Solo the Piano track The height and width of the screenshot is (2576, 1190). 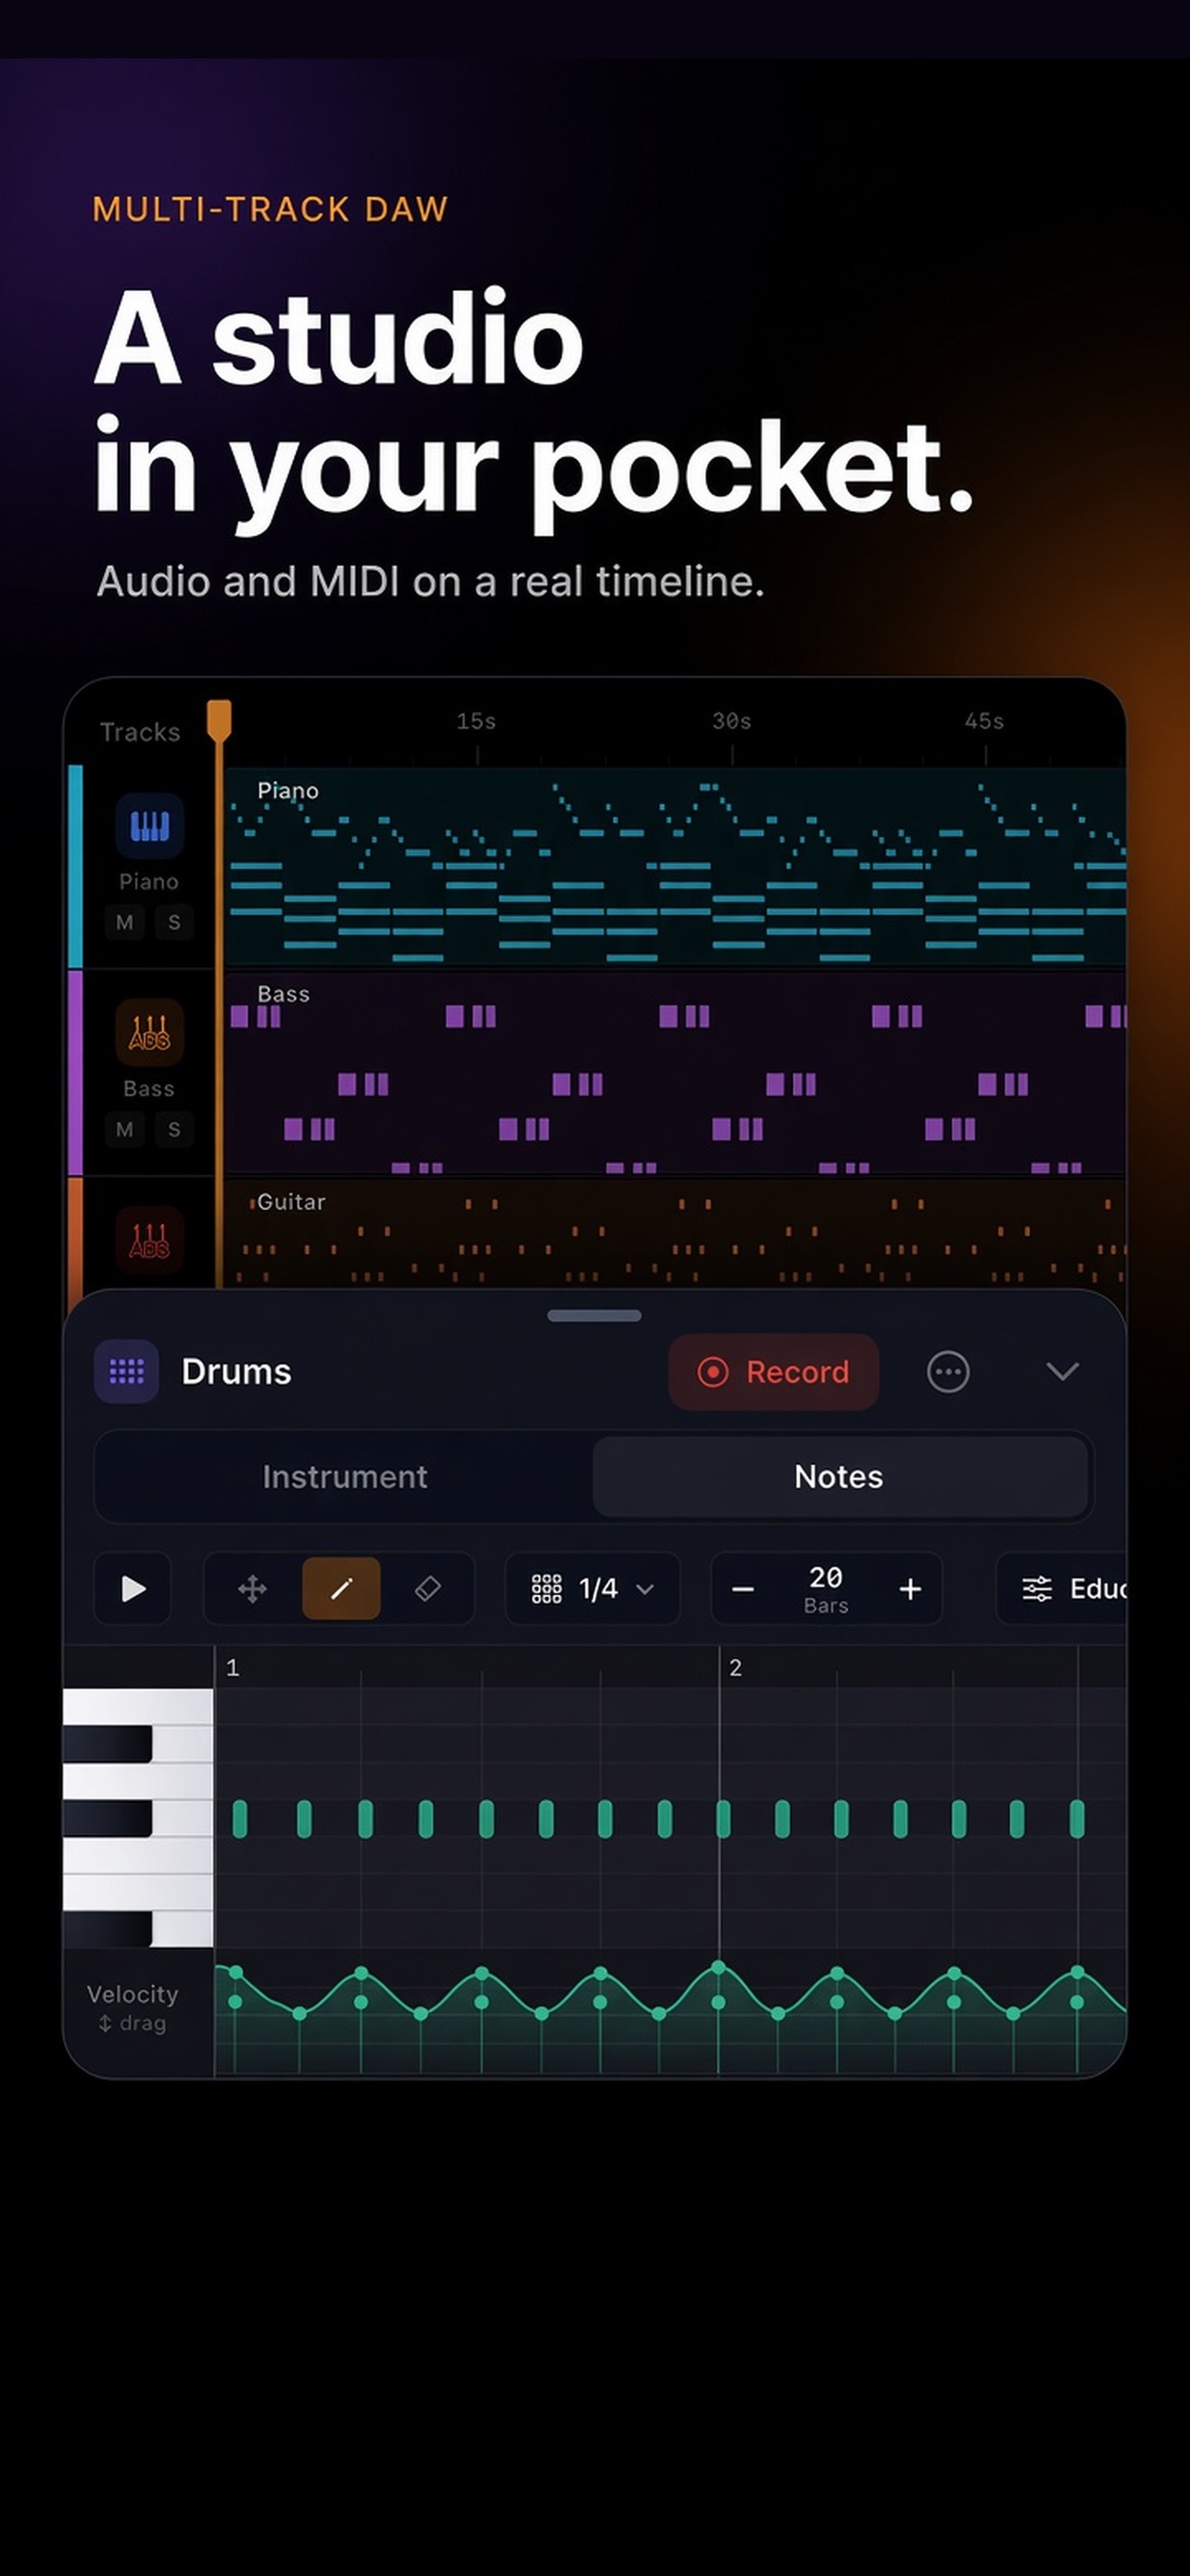point(174,922)
